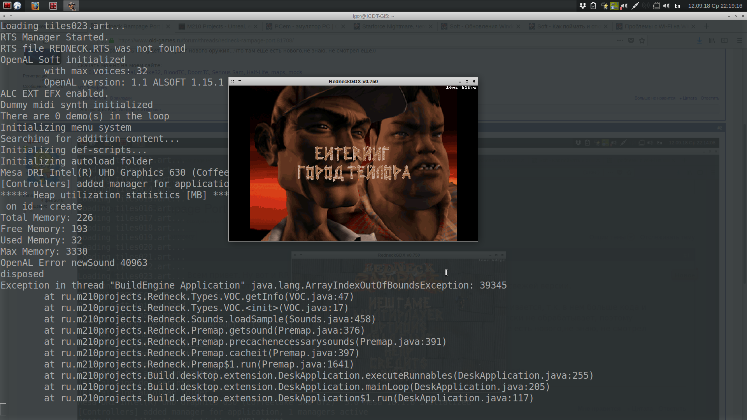The width and height of the screenshot is (747, 420).
Task: Open the Dropbox tray icon
Action: point(583,6)
